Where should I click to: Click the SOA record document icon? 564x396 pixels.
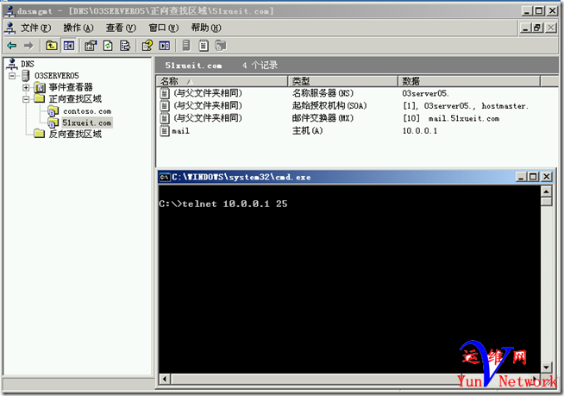pos(165,106)
